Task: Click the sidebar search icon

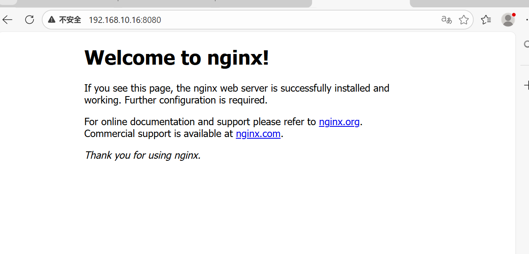Action: coord(527,44)
